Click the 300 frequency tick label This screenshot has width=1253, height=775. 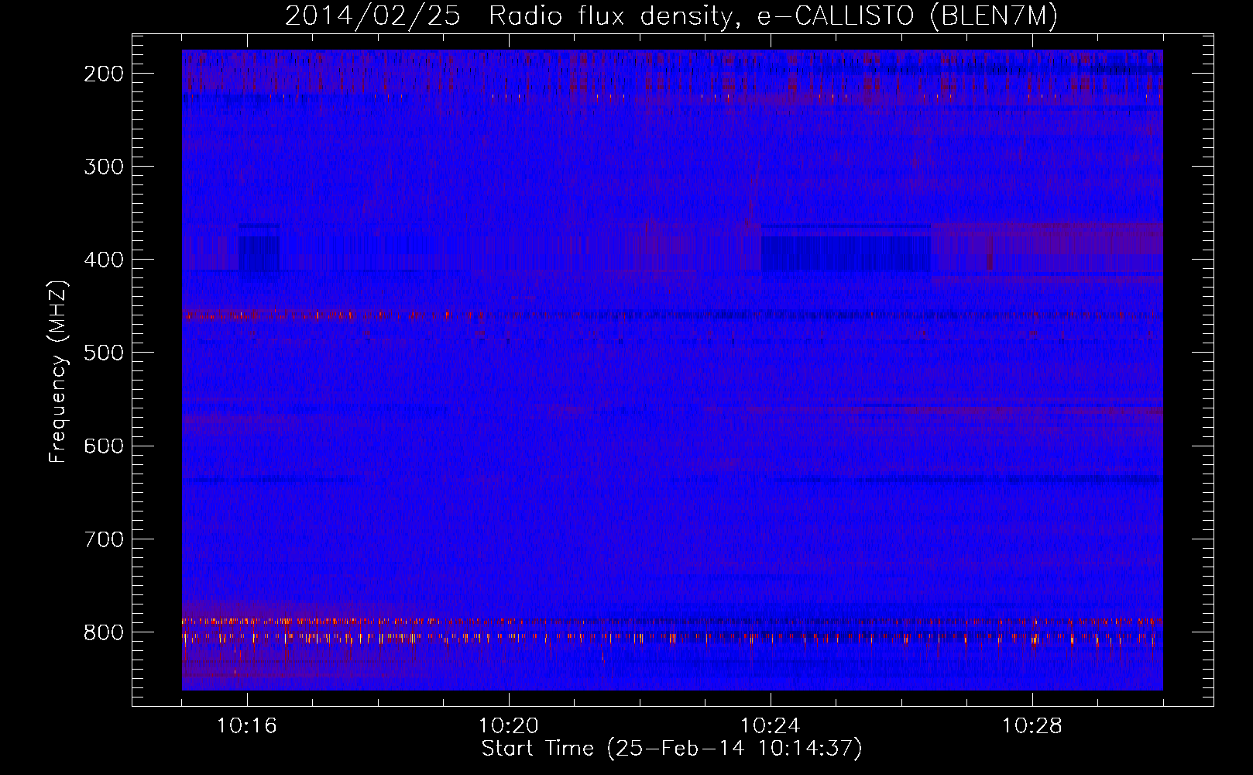(x=103, y=167)
